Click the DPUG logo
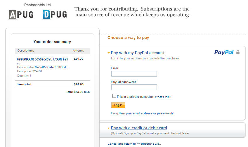The image size is (248, 147). [x=55, y=14]
